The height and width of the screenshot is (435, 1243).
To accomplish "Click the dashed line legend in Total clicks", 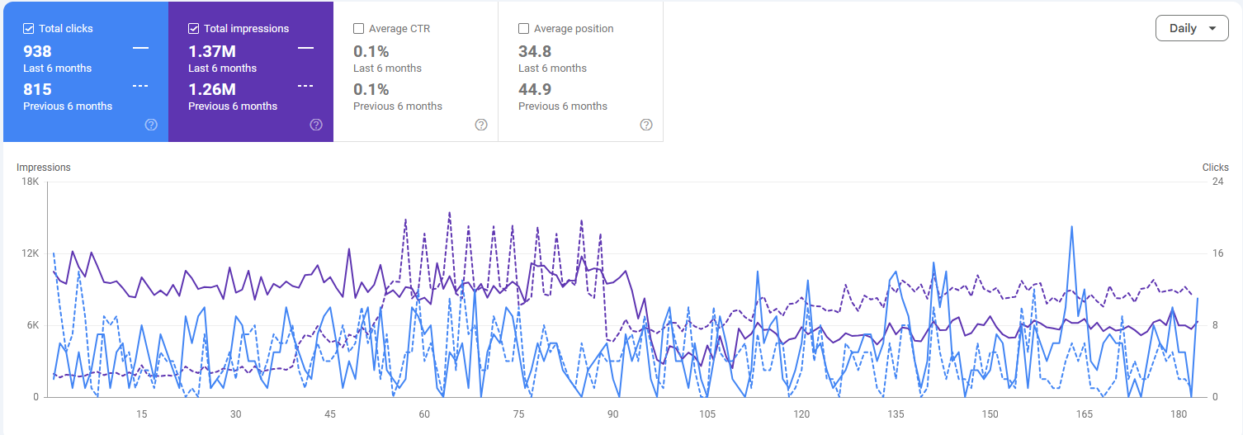I will (140, 86).
